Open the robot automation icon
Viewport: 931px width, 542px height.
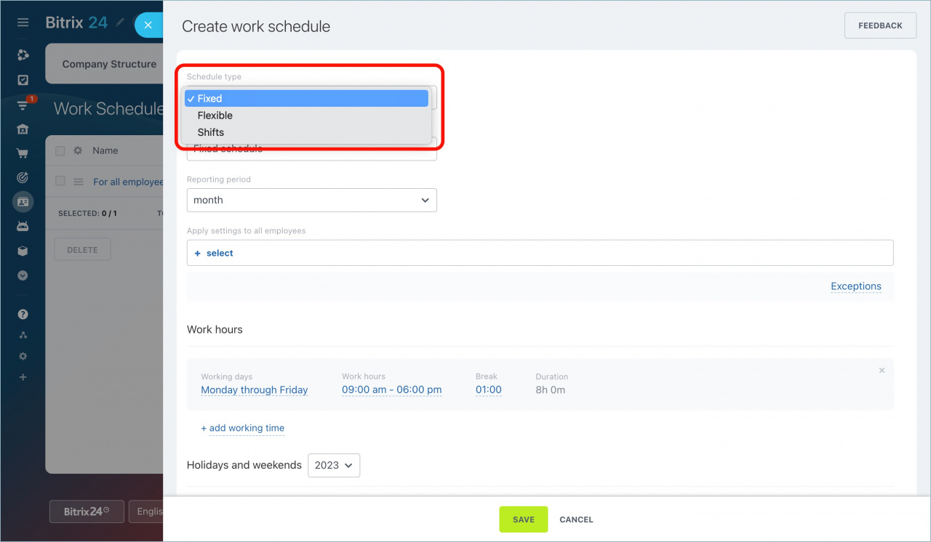(23, 227)
